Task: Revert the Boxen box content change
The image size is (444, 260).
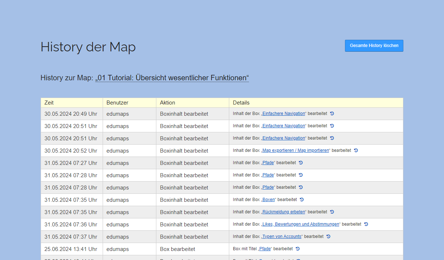Action: click(302, 200)
